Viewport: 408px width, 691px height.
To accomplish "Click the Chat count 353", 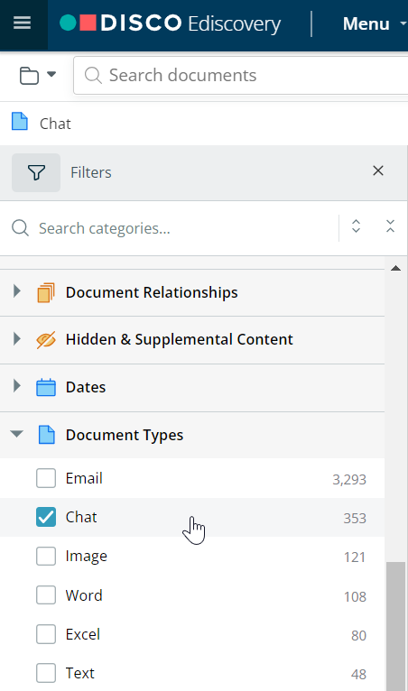I will pyautogui.click(x=355, y=518).
